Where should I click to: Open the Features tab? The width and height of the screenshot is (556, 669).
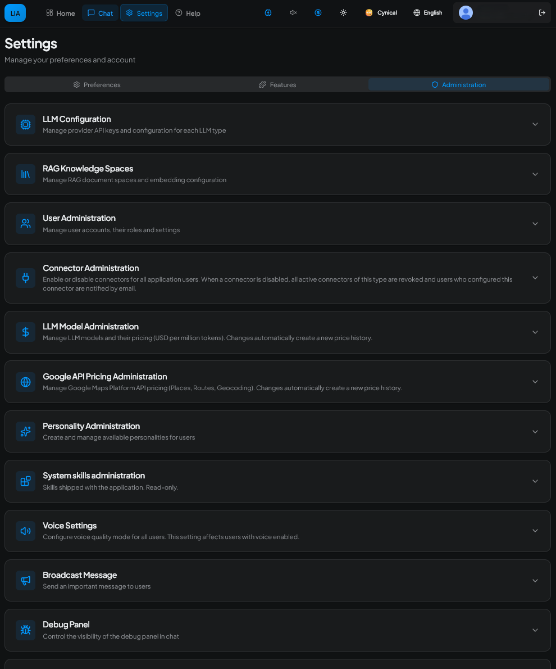click(x=277, y=84)
